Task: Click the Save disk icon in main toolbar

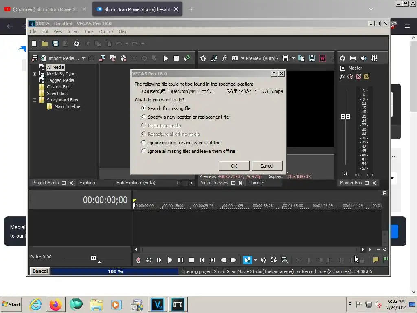Action: tap(55, 44)
